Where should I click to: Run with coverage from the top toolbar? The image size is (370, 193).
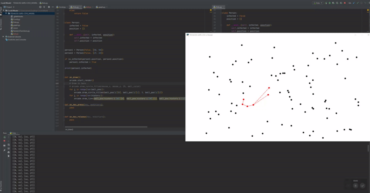click(333, 3)
